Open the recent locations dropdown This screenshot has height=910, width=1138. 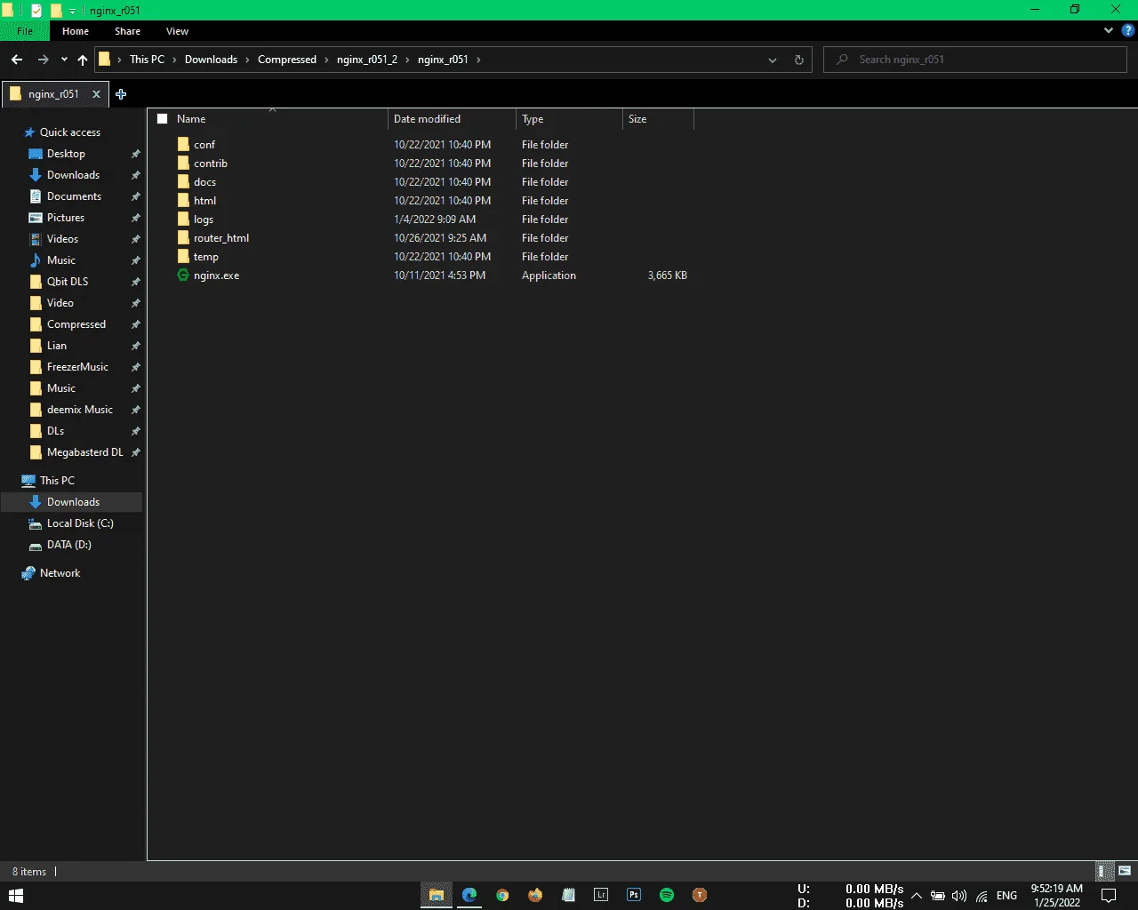click(x=64, y=60)
